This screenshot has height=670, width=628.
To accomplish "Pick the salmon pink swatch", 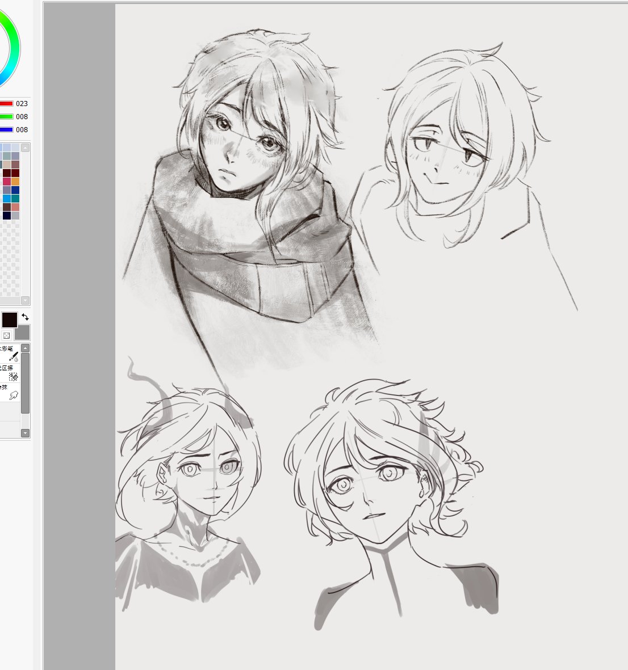I will (x=15, y=207).
